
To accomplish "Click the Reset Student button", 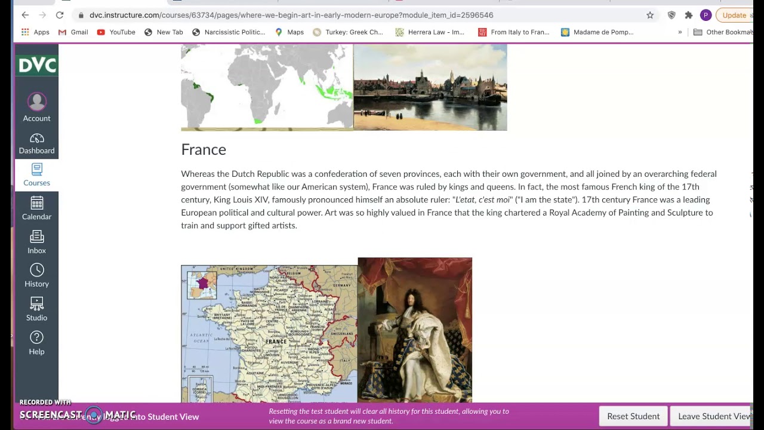I will [633, 416].
